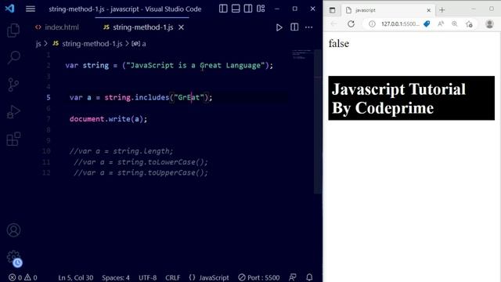Click the commented toUpperCase line

coord(141,172)
